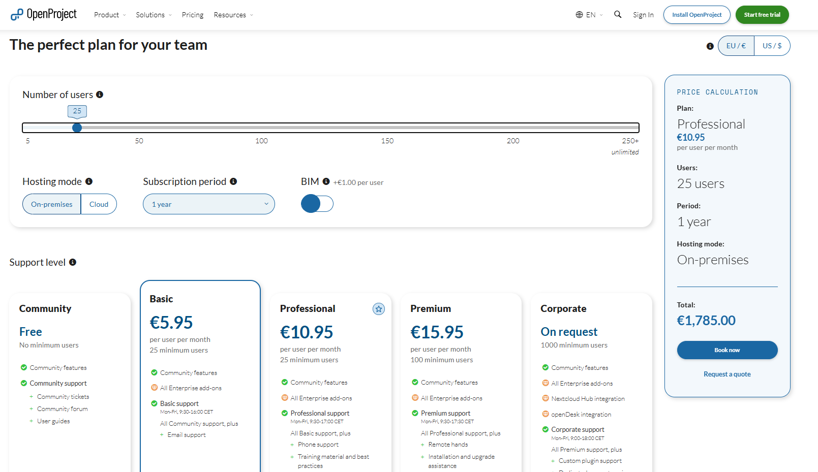Click the €1,785.00 total
Image resolution: width=818 pixels, height=472 pixels.
click(x=706, y=320)
